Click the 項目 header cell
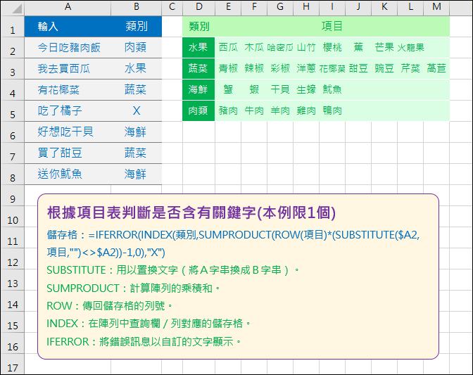 tap(332, 27)
